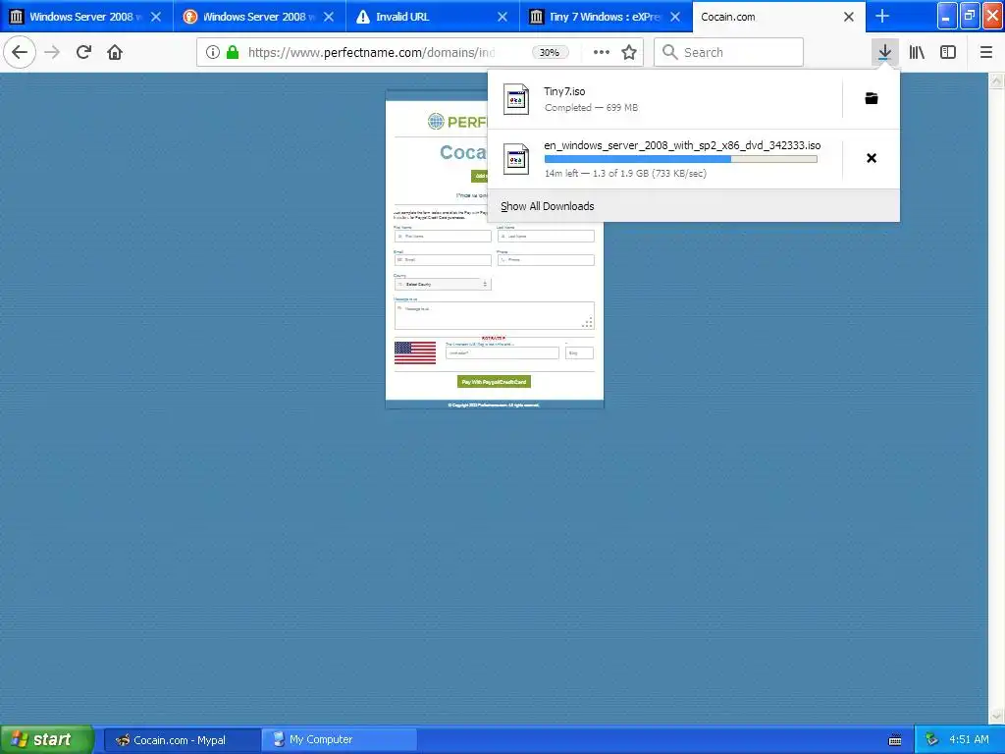Switch to second Windows Server 2008 tab
This screenshot has width=1005, height=754.
coord(259,17)
